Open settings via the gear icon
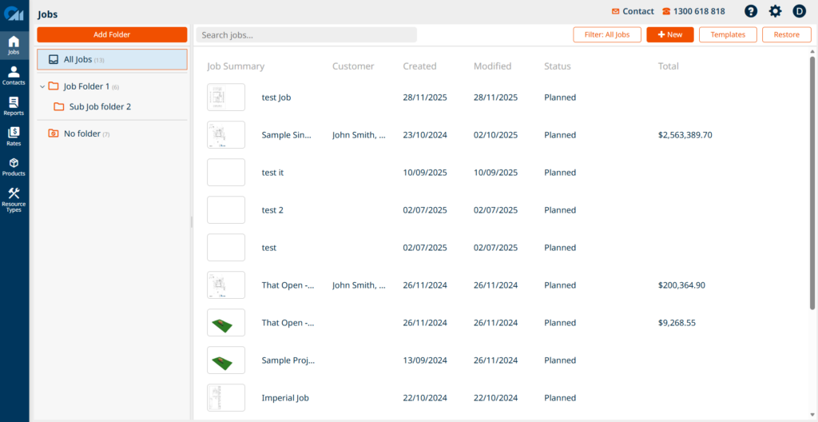Screen dimensions: 818x422 click(775, 11)
